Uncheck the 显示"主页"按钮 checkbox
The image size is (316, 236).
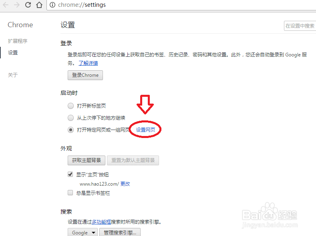point(70,174)
